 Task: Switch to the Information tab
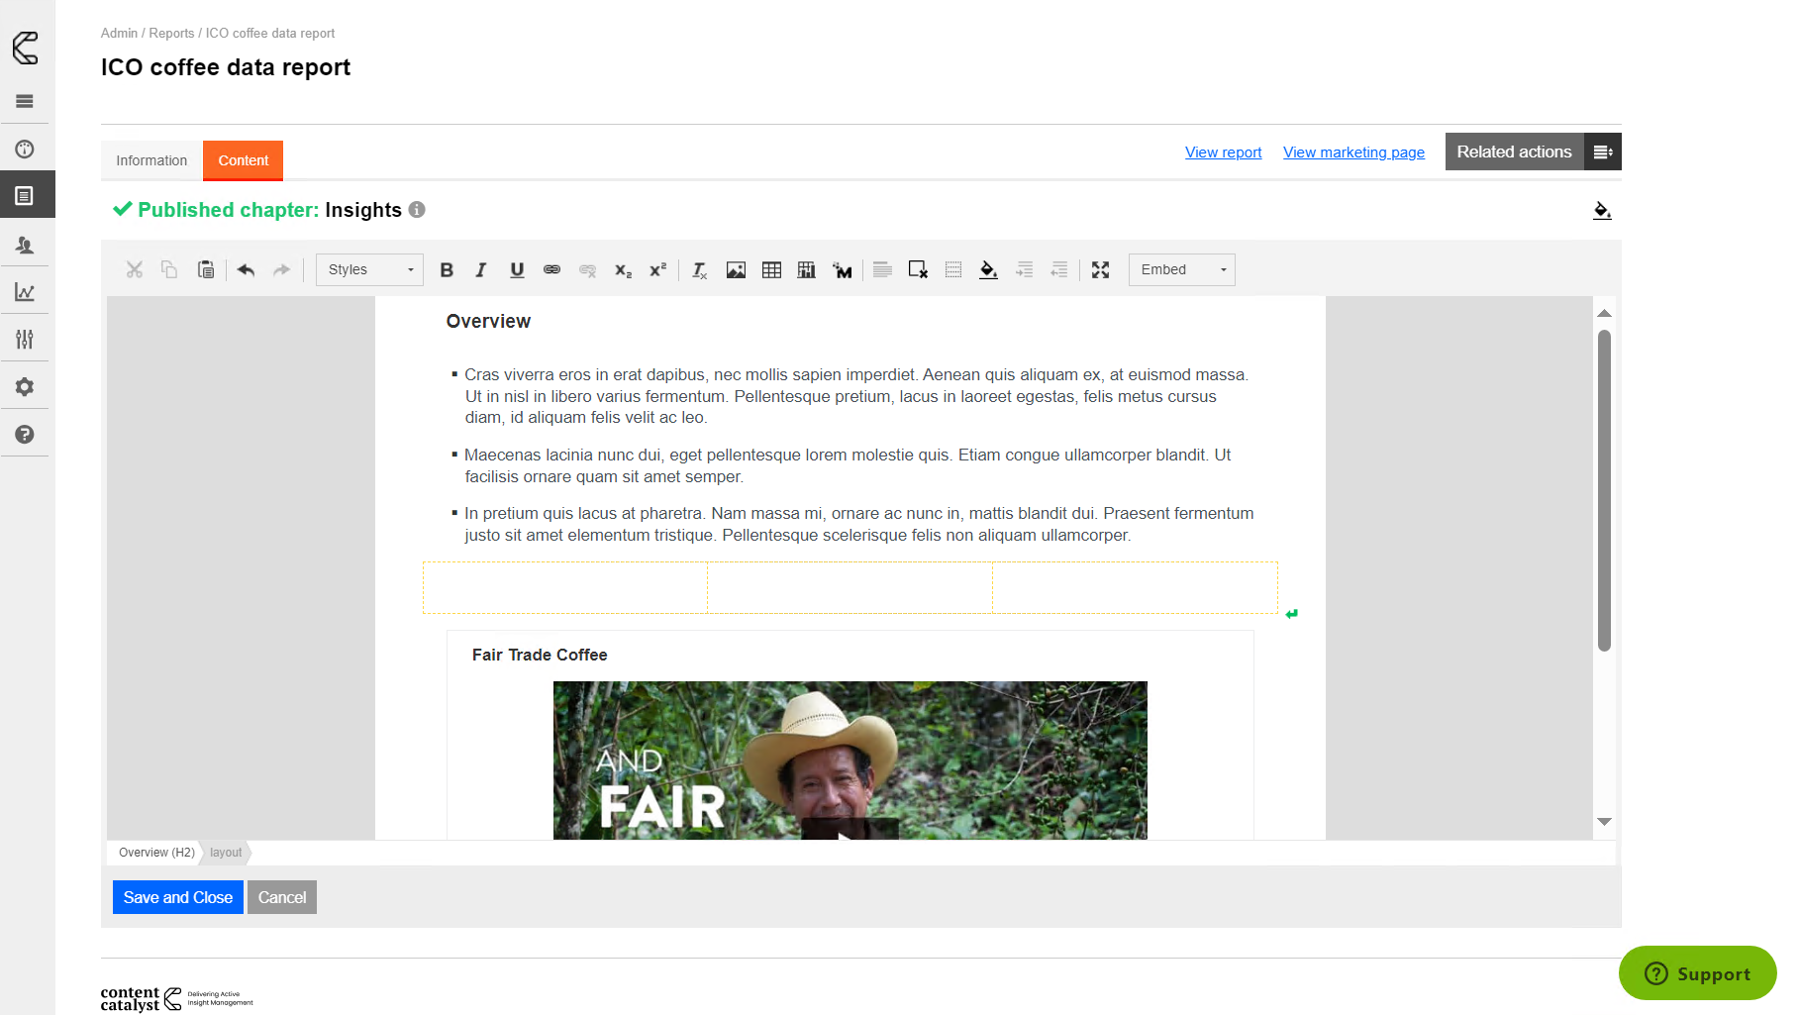point(151,160)
